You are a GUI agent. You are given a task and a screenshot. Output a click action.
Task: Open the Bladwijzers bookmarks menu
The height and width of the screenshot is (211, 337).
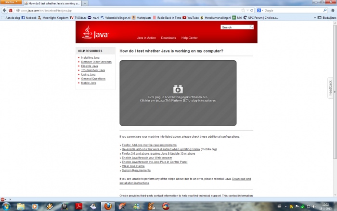pyautogui.click(x=327, y=18)
